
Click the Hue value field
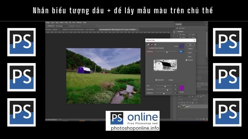pos(175,86)
